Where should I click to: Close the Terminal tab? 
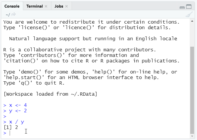46,6
